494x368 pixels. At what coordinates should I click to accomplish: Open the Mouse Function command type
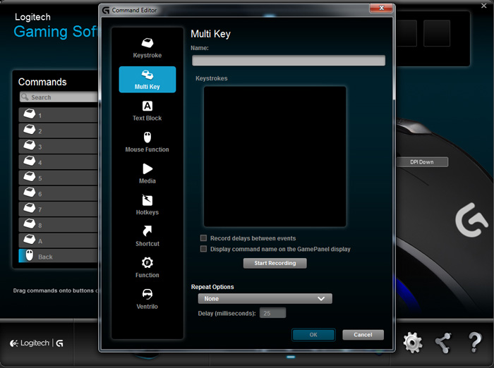(147, 142)
